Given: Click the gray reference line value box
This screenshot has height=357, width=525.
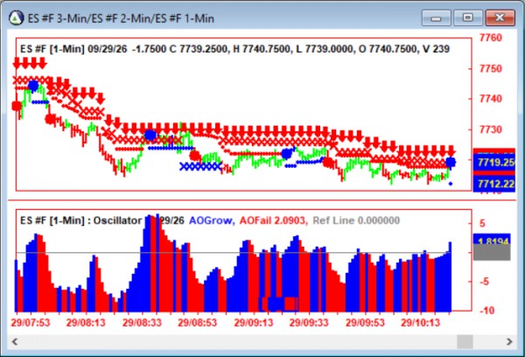Looking at the screenshot, I should click(x=492, y=253).
